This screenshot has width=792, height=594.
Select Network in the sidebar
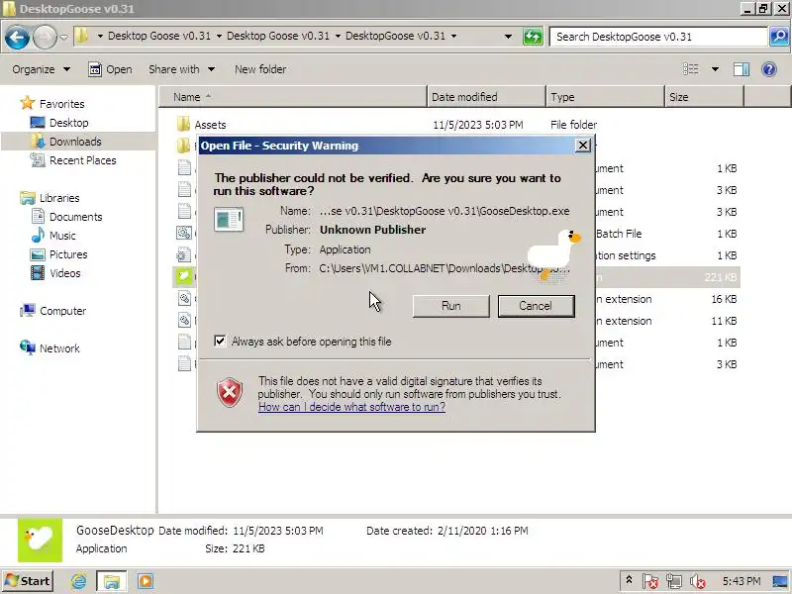(50, 348)
